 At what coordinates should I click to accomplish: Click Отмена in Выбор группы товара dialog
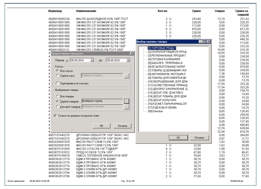[199, 137]
